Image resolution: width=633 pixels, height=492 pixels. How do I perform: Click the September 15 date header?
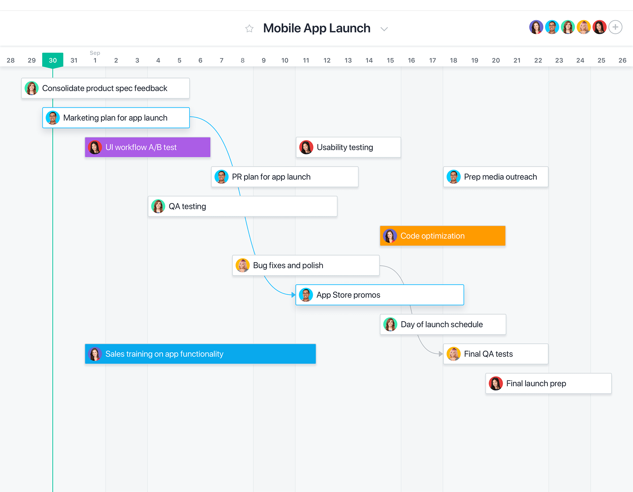point(390,60)
